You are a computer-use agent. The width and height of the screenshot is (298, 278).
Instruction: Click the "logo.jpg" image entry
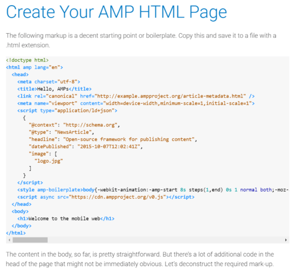(x=49, y=161)
